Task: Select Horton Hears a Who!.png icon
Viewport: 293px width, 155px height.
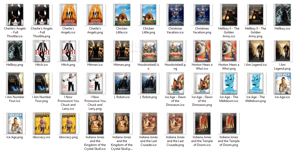Action: pyautogui.click(x=229, y=51)
